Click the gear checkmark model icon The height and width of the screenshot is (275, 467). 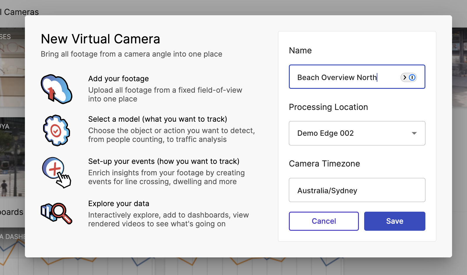click(x=56, y=130)
